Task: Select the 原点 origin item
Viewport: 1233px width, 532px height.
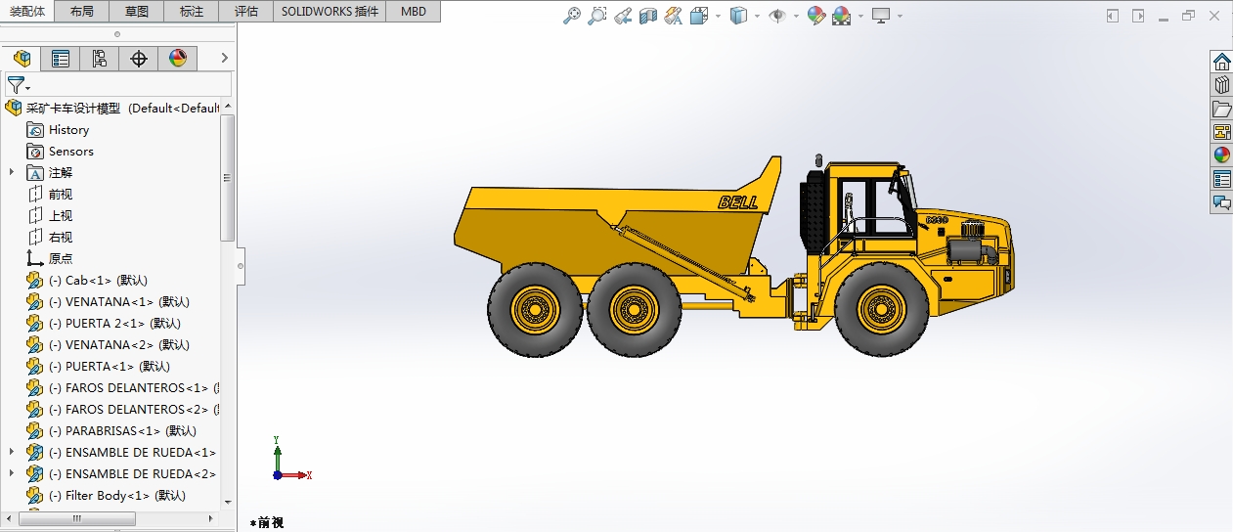Action: [50, 258]
